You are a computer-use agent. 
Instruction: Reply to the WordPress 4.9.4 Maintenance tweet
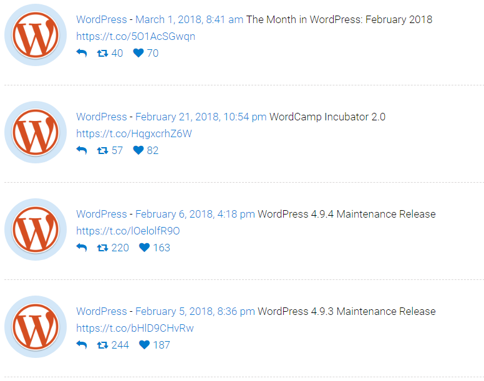click(x=81, y=248)
